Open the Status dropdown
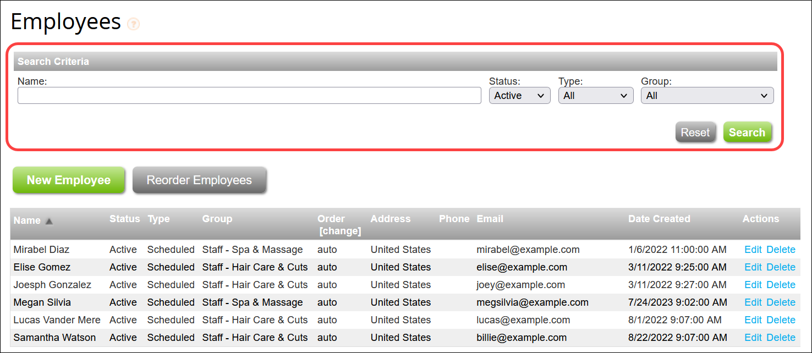 tap(519, 96)
